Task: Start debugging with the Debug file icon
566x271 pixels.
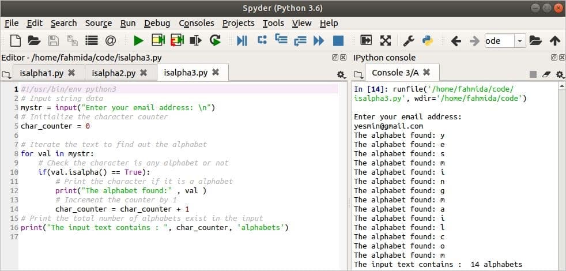Action: 242,41
